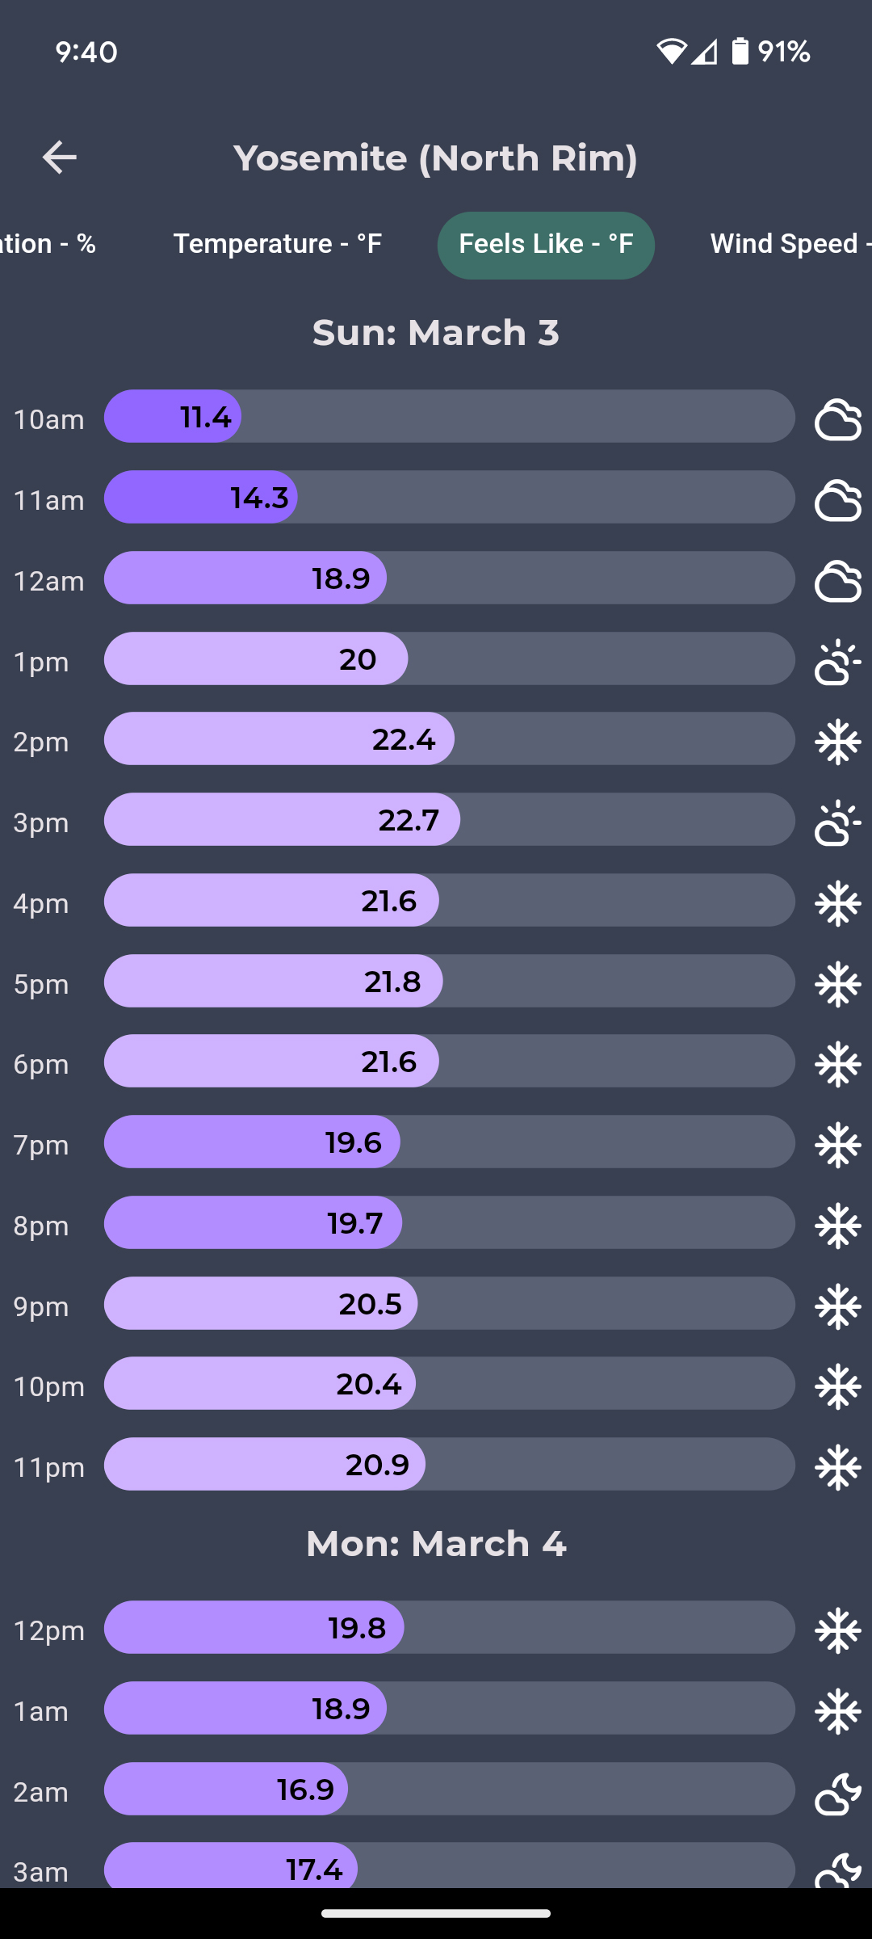Tap the partly sunny icon at 1pm
Viewport: 872px width, 1939px height.
[837, 661]
